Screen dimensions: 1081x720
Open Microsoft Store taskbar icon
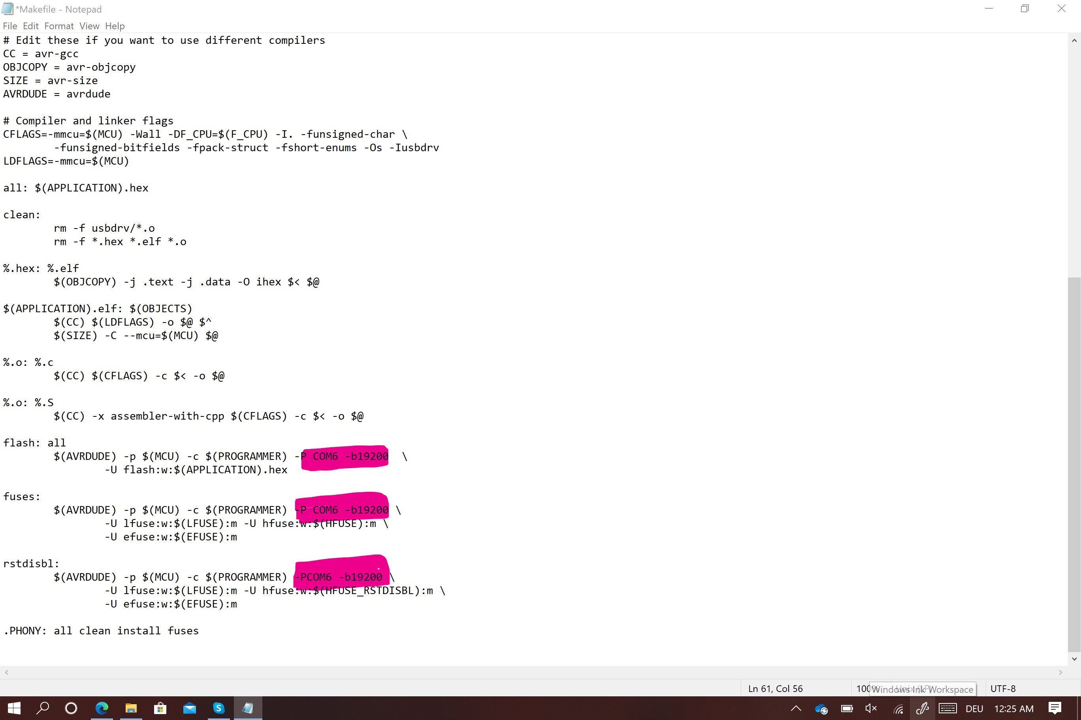coord(160,708)
